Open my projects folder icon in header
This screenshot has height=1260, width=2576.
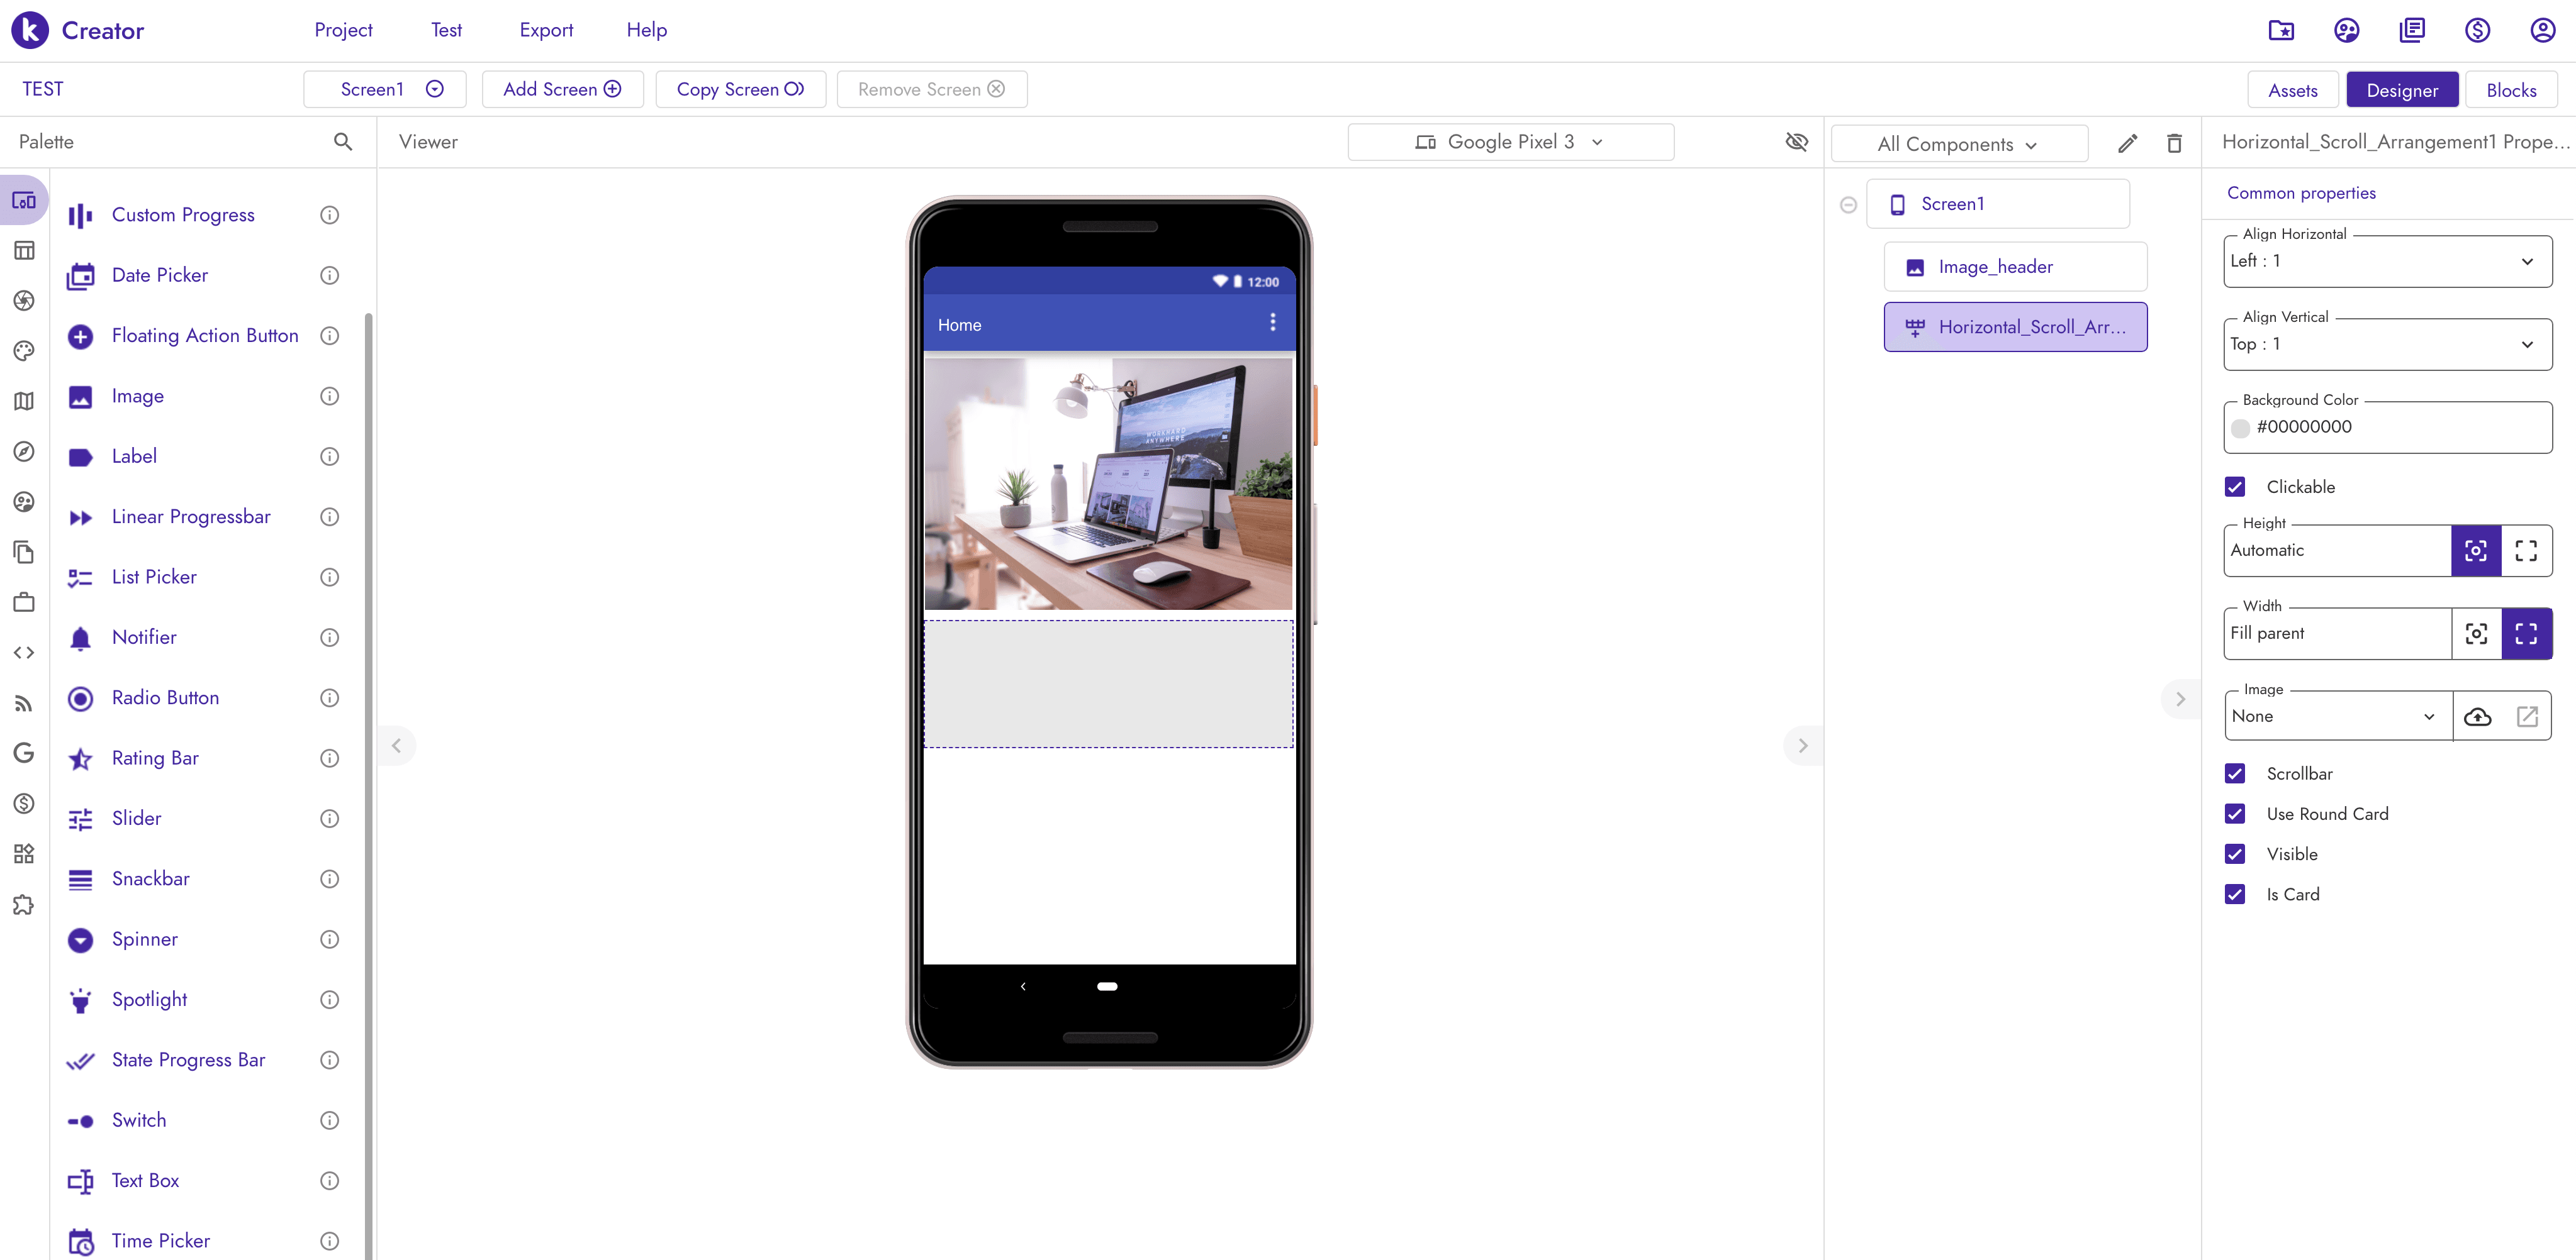(x=2281, y=30)
